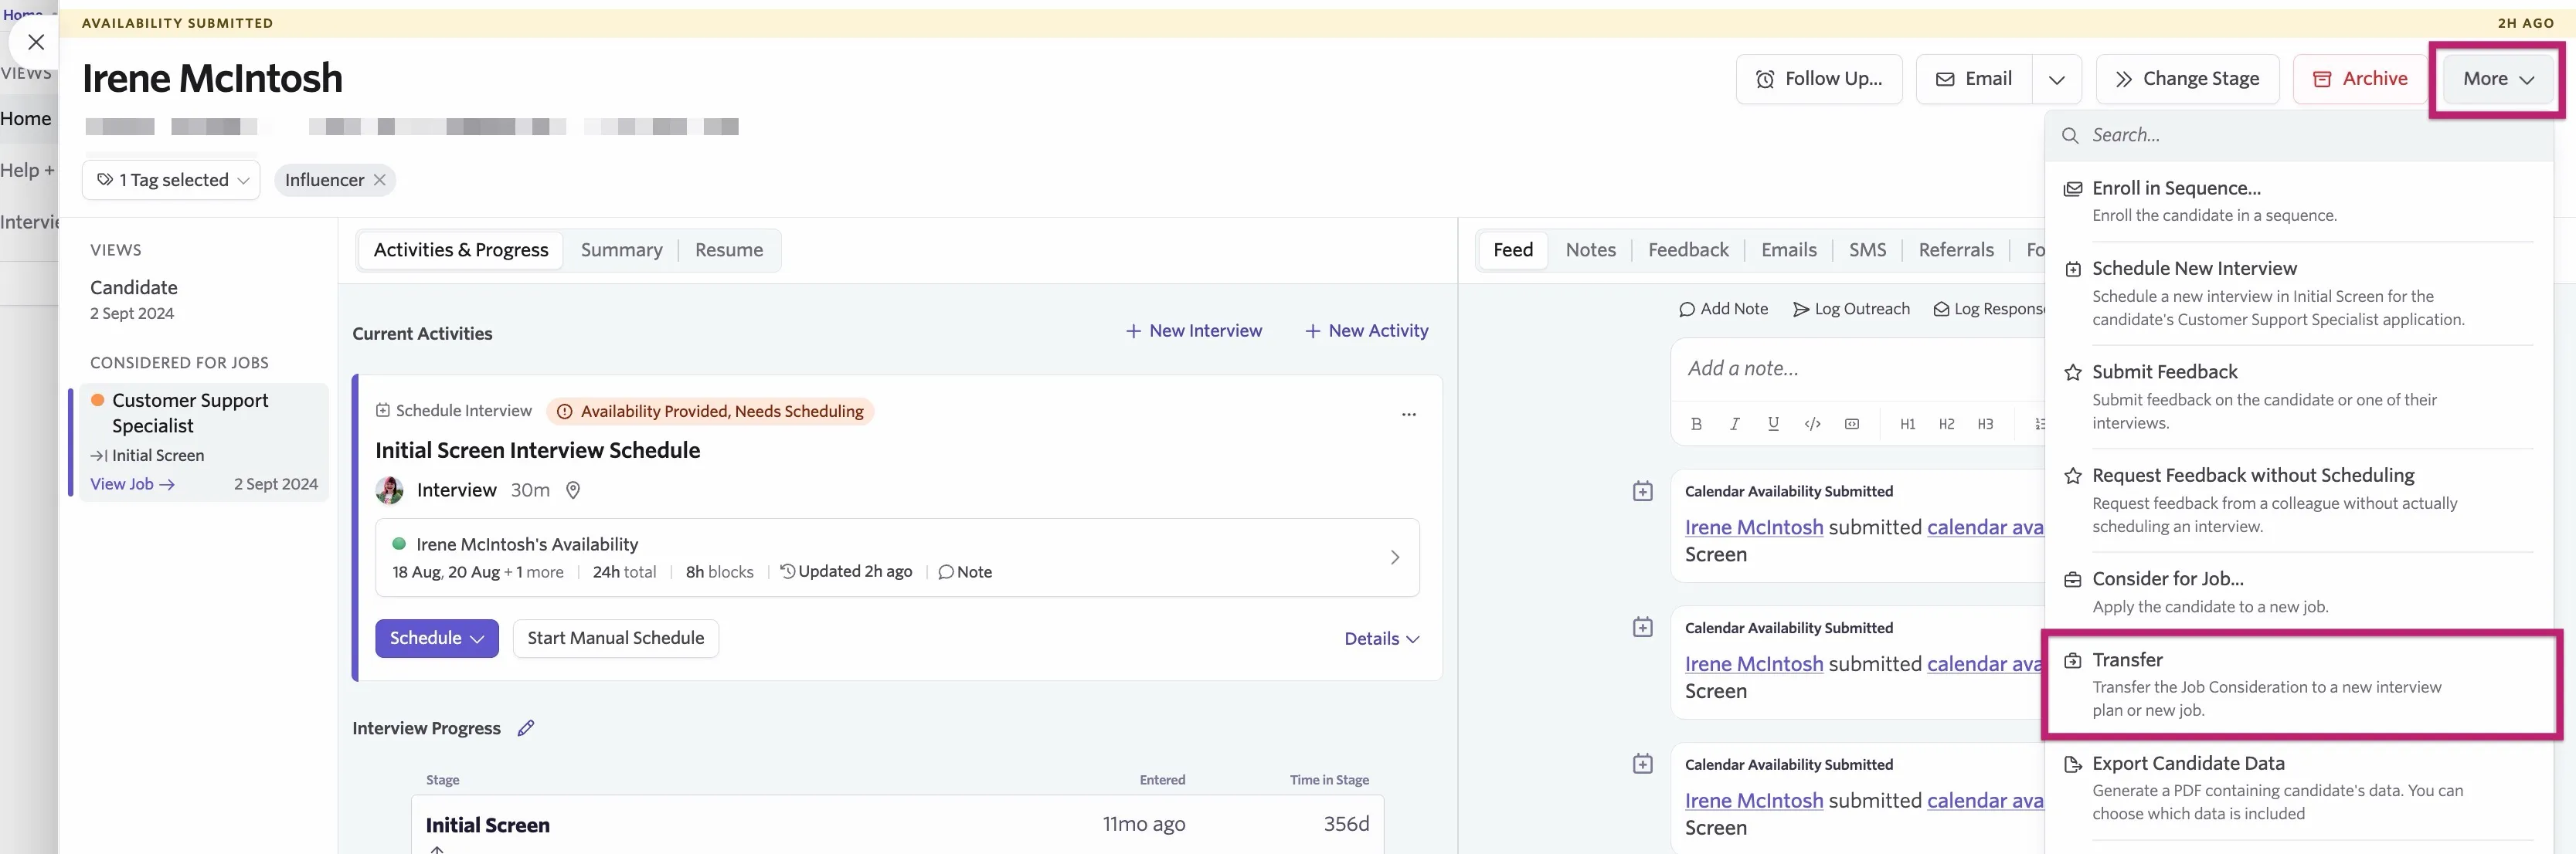The image size is (2576, 854).
Task: Select Request Feedback without Scheduling
Action: click(2298, 500)
